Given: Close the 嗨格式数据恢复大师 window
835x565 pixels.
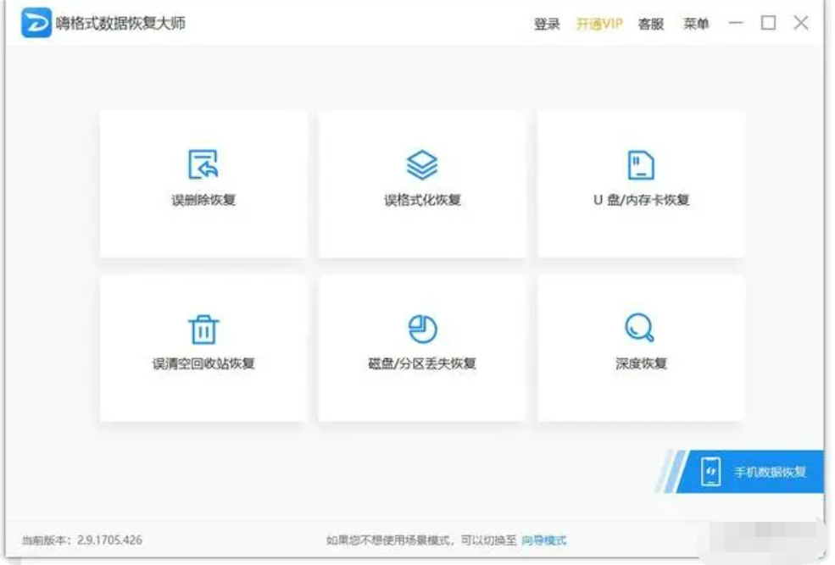Looking at the screenshot, I should (x=800, y=24).
